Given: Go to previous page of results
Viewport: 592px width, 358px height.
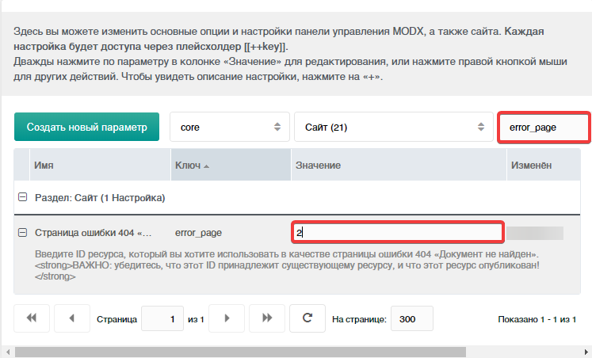Looking at the screenshot, I should tap(72, 318).
